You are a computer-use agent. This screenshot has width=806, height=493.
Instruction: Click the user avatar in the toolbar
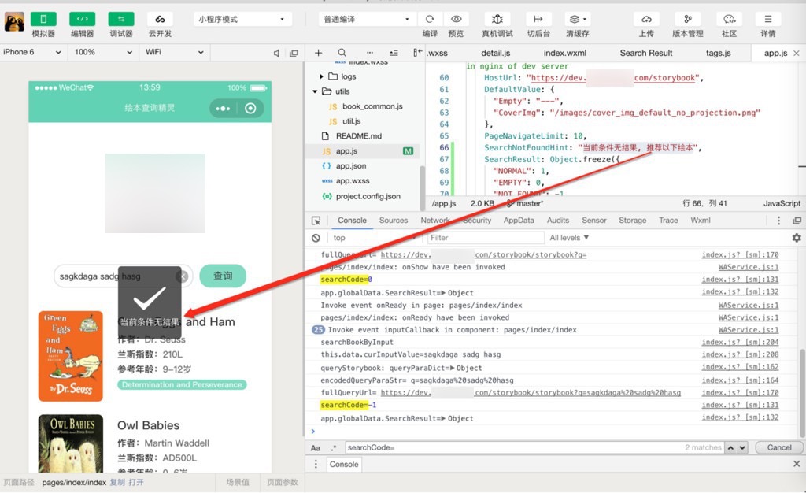(14, 23)
